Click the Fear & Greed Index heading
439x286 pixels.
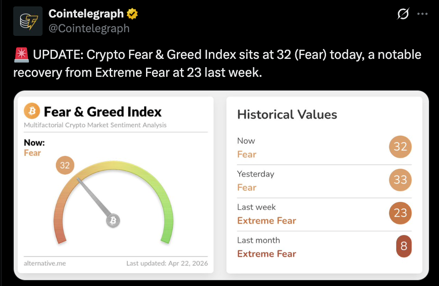coord(102,112)
